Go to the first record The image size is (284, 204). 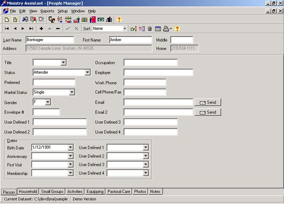pyautogui.click(x=7, y=29)
